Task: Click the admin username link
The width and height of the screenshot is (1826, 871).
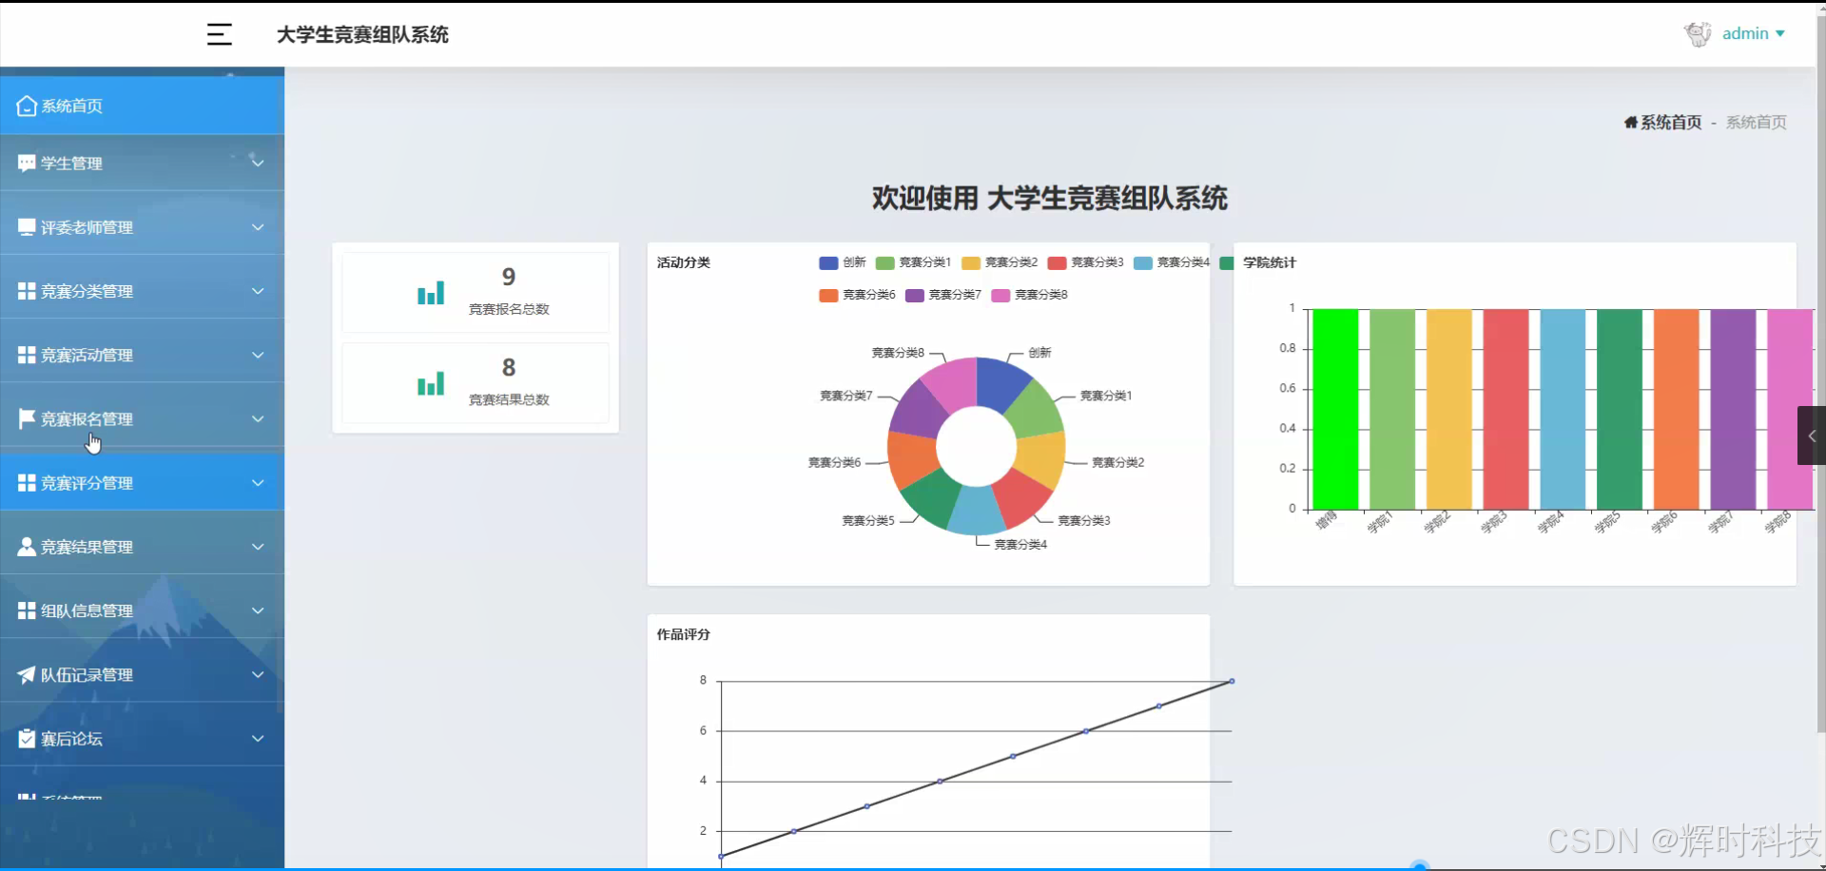Action: (x=1745, y=33)
